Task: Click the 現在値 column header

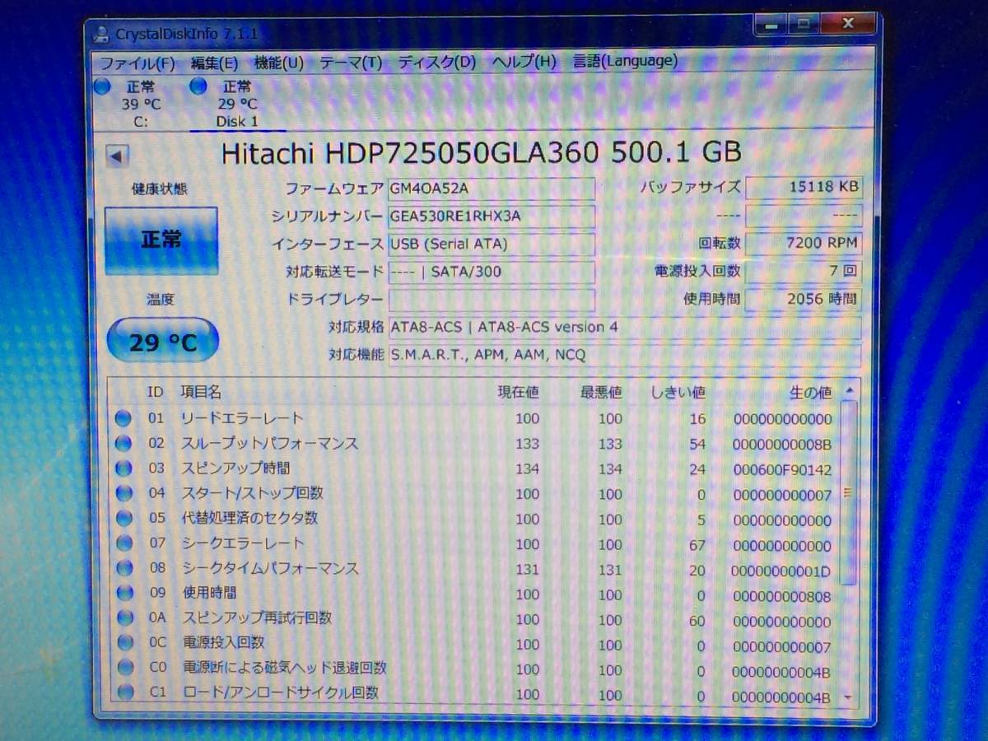Action: tap(519, 393)
